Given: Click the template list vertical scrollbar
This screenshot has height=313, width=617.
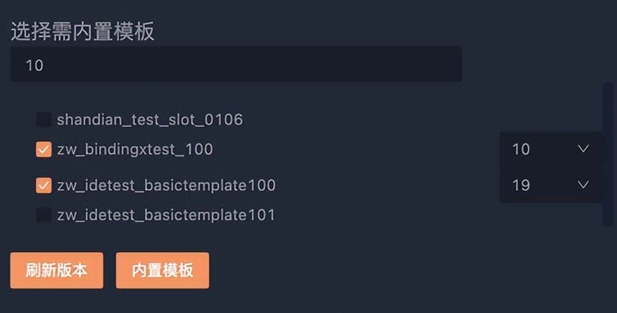Looking at the screenshot, I should pyautogui.click(x=607, y=154).
